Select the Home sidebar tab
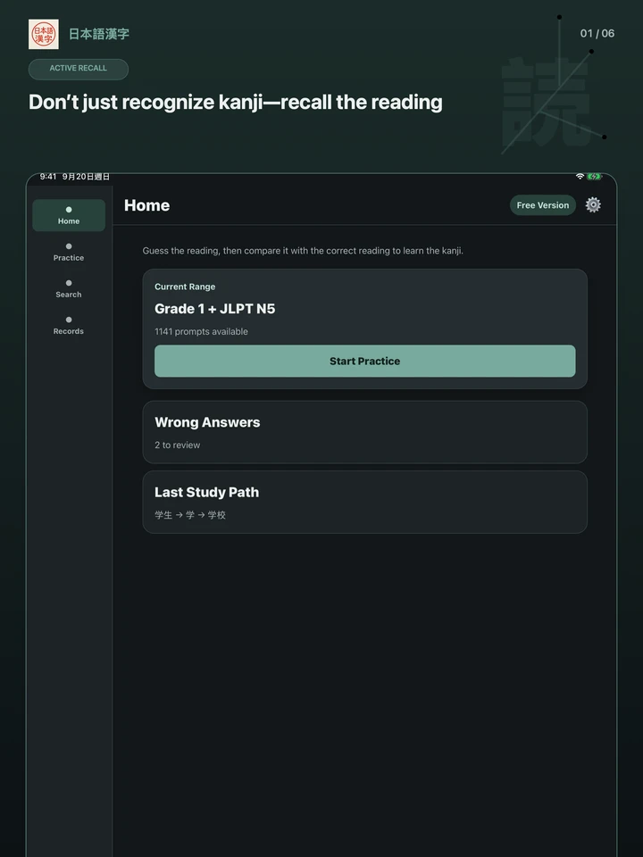The height and width of the screenshot is (857, 643). (69, 215)
